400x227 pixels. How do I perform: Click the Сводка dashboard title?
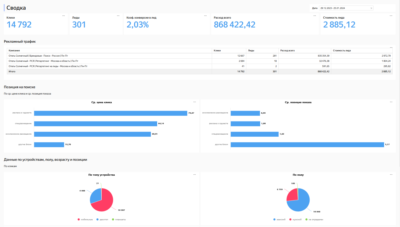point(16,8)
